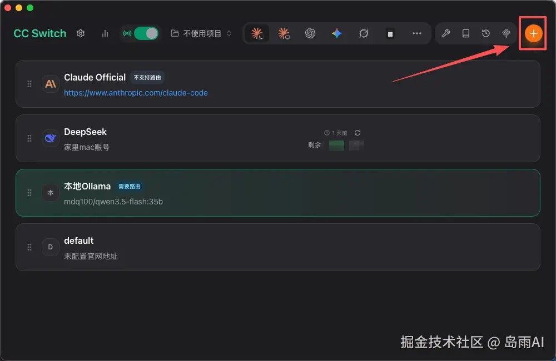Image resolution: width=556 pixels, height=361 pixels.
Task: Select the 本地Ollama provider name
Action: (87, 187)
